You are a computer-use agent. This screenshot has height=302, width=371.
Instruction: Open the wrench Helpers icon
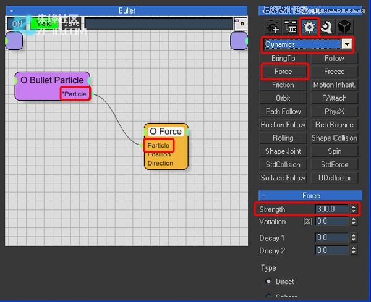[326, 27]
